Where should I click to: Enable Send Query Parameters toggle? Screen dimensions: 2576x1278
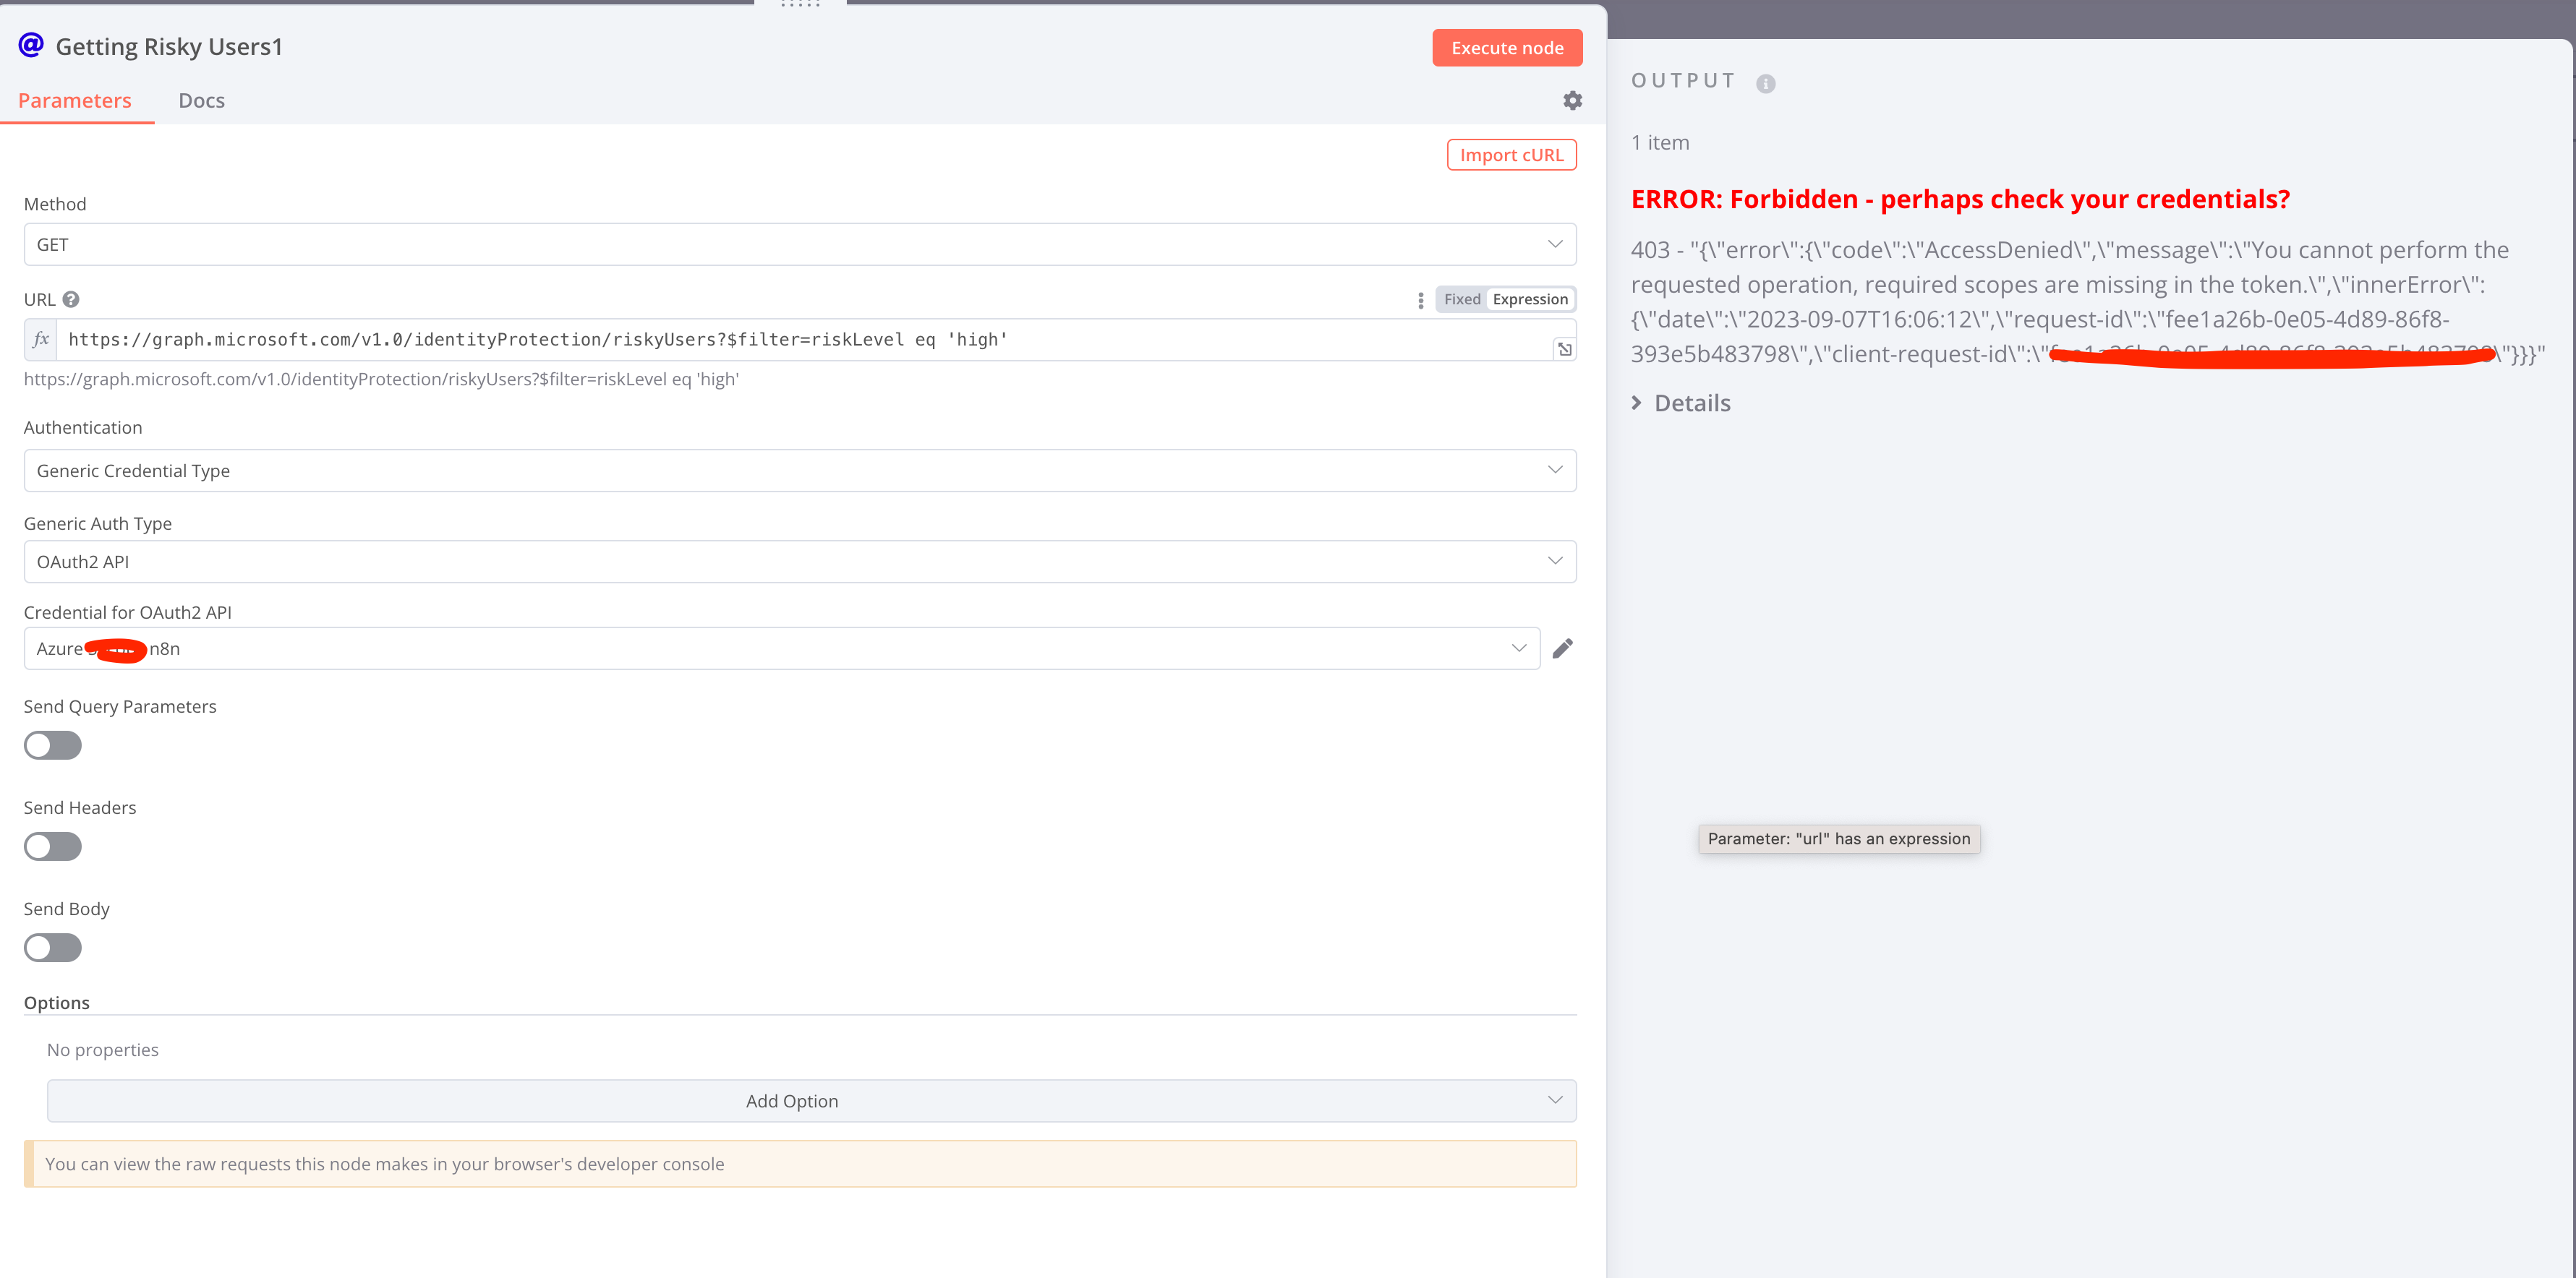tap(53, 745)
